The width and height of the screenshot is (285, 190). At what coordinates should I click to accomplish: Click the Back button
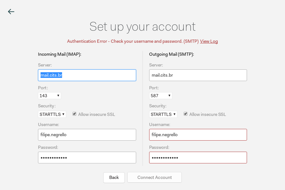point(114,177)
